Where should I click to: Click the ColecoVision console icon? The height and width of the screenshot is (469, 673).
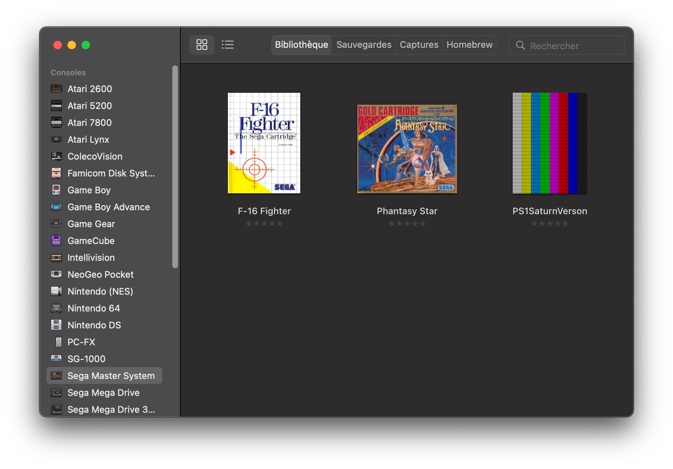pos(56,156)
